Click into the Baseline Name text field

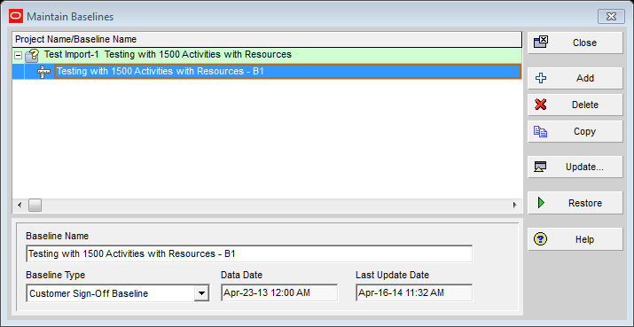coord(249,253)
